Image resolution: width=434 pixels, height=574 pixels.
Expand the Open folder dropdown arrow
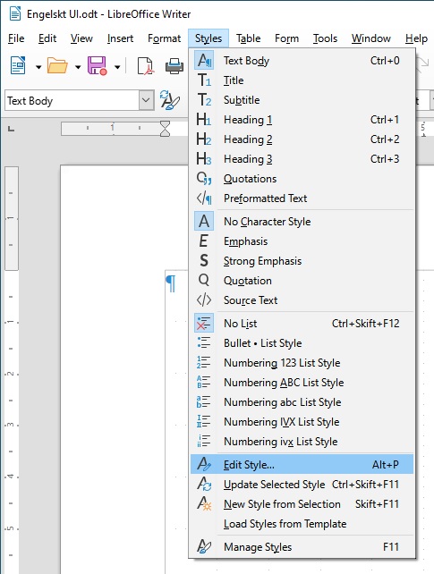coord(78,67)
